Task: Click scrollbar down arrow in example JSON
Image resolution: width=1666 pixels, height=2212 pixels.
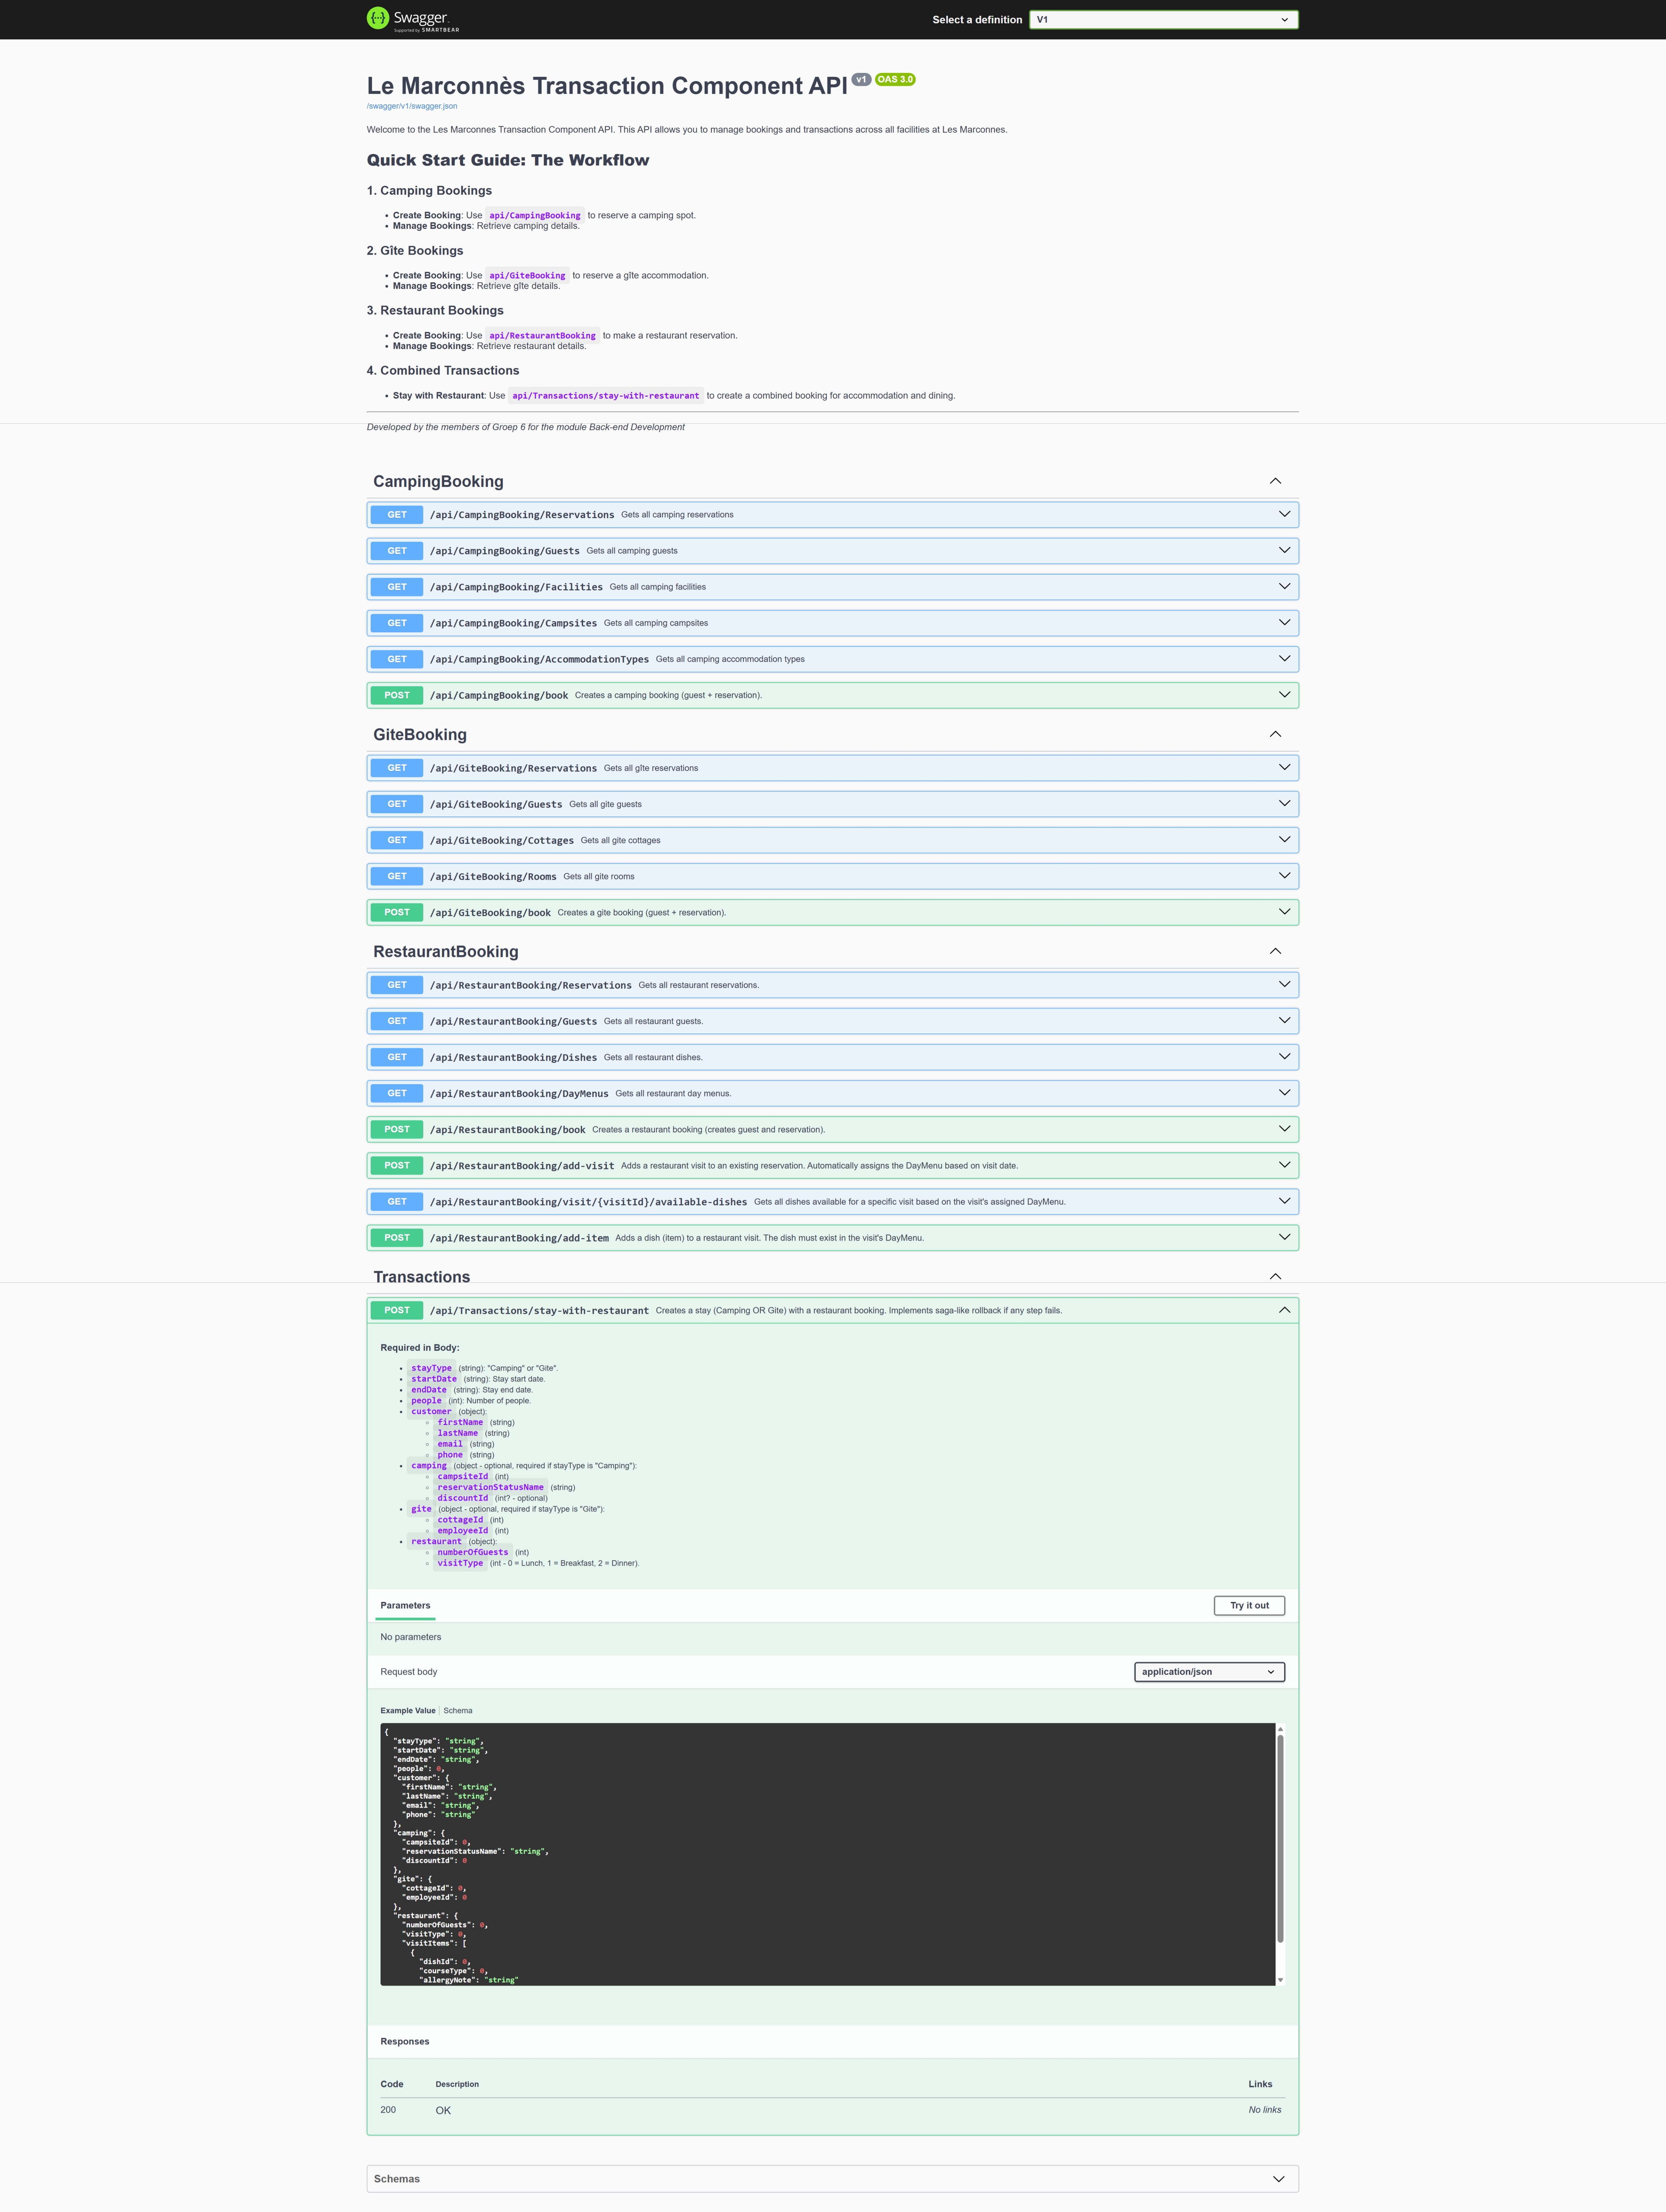Action: 1280,1980
